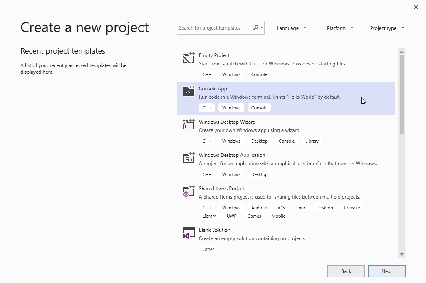The image size is (426, 283).
Task: Open the Language filter dropdown
Action: pos(292,28)
